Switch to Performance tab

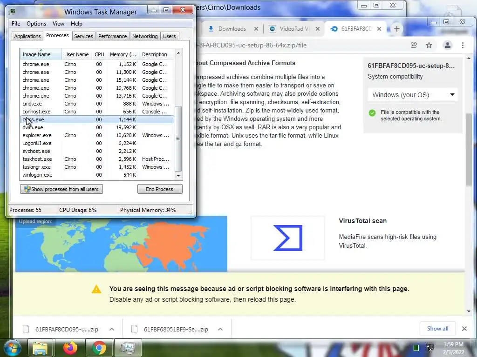(x=113, y=36)
